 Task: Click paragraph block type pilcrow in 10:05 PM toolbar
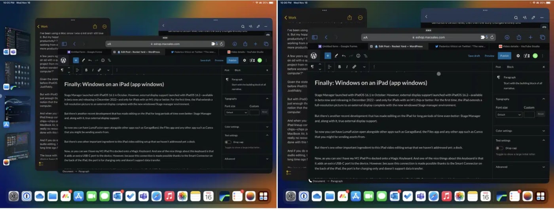pyautogui.click(x=62, y=70)
